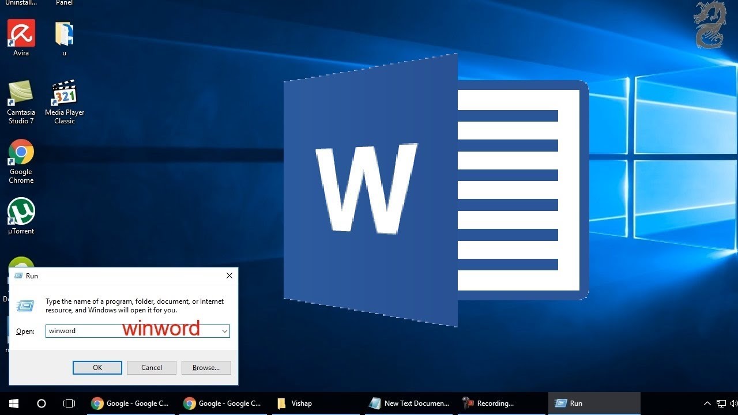The height and width of the screenshot is (415, 738).
Task: Open the network icon in system tray
Action: (x=721, y=403)
